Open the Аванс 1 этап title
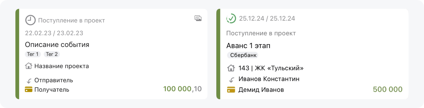Viewport: 424px width, 108px height. point(248,46)
